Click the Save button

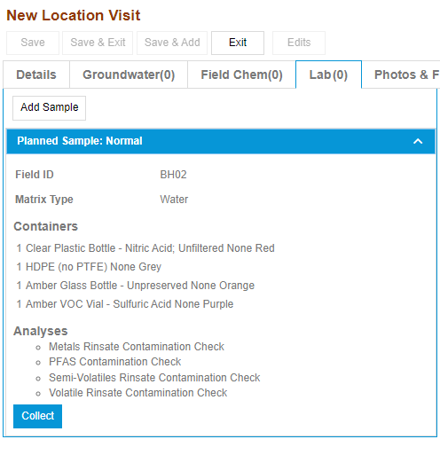click(33, 43)
